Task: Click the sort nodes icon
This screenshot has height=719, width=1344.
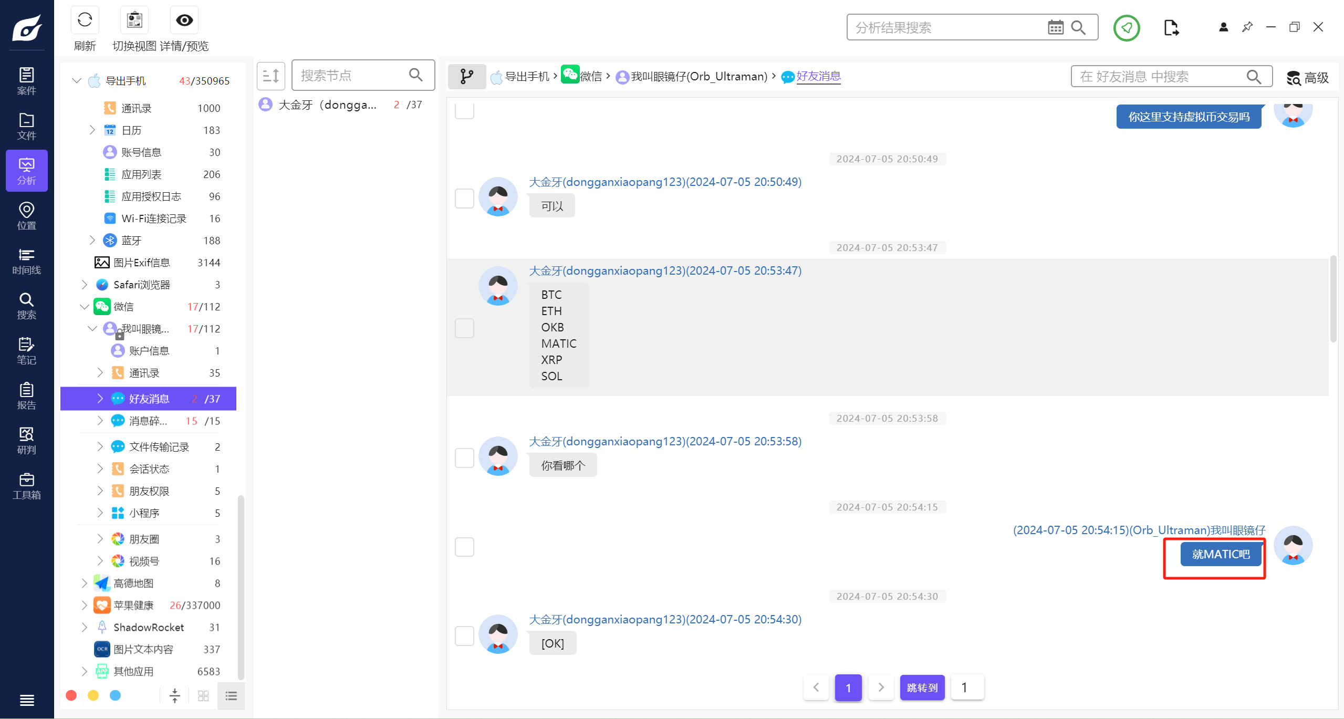Action: point(271,76)
